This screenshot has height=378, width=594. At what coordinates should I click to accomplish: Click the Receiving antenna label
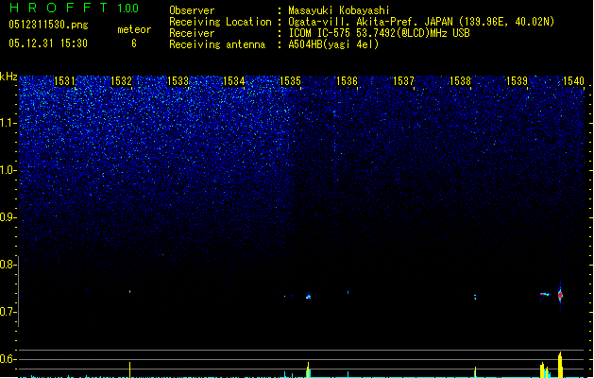[x=217, y=44]
